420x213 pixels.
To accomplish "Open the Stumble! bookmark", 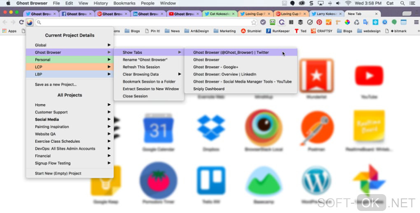I will [x=251, y=31].
